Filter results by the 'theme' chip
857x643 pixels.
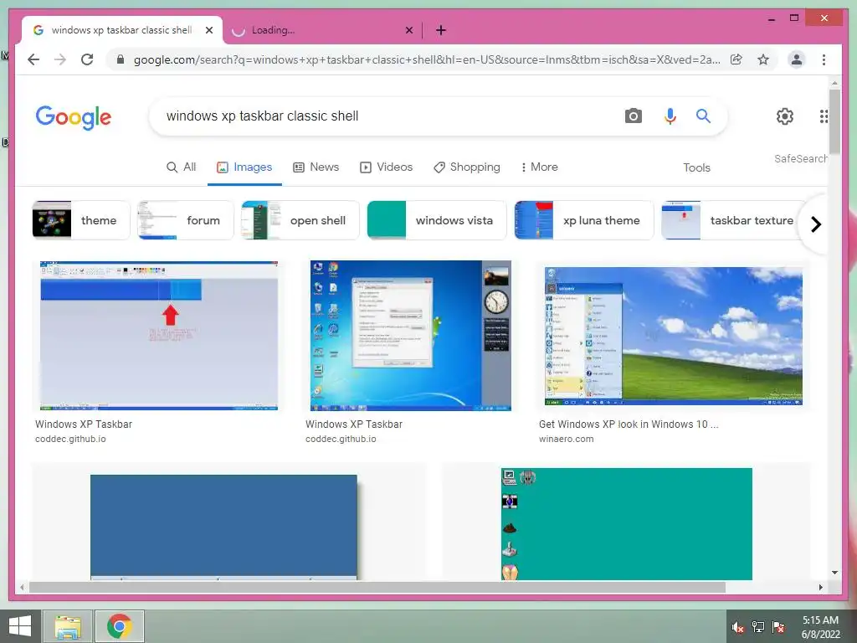click(81, 220)
